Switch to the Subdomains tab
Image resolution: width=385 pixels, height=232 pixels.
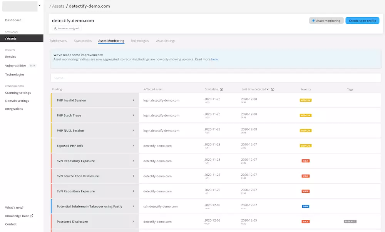click(x=58, y=41)
